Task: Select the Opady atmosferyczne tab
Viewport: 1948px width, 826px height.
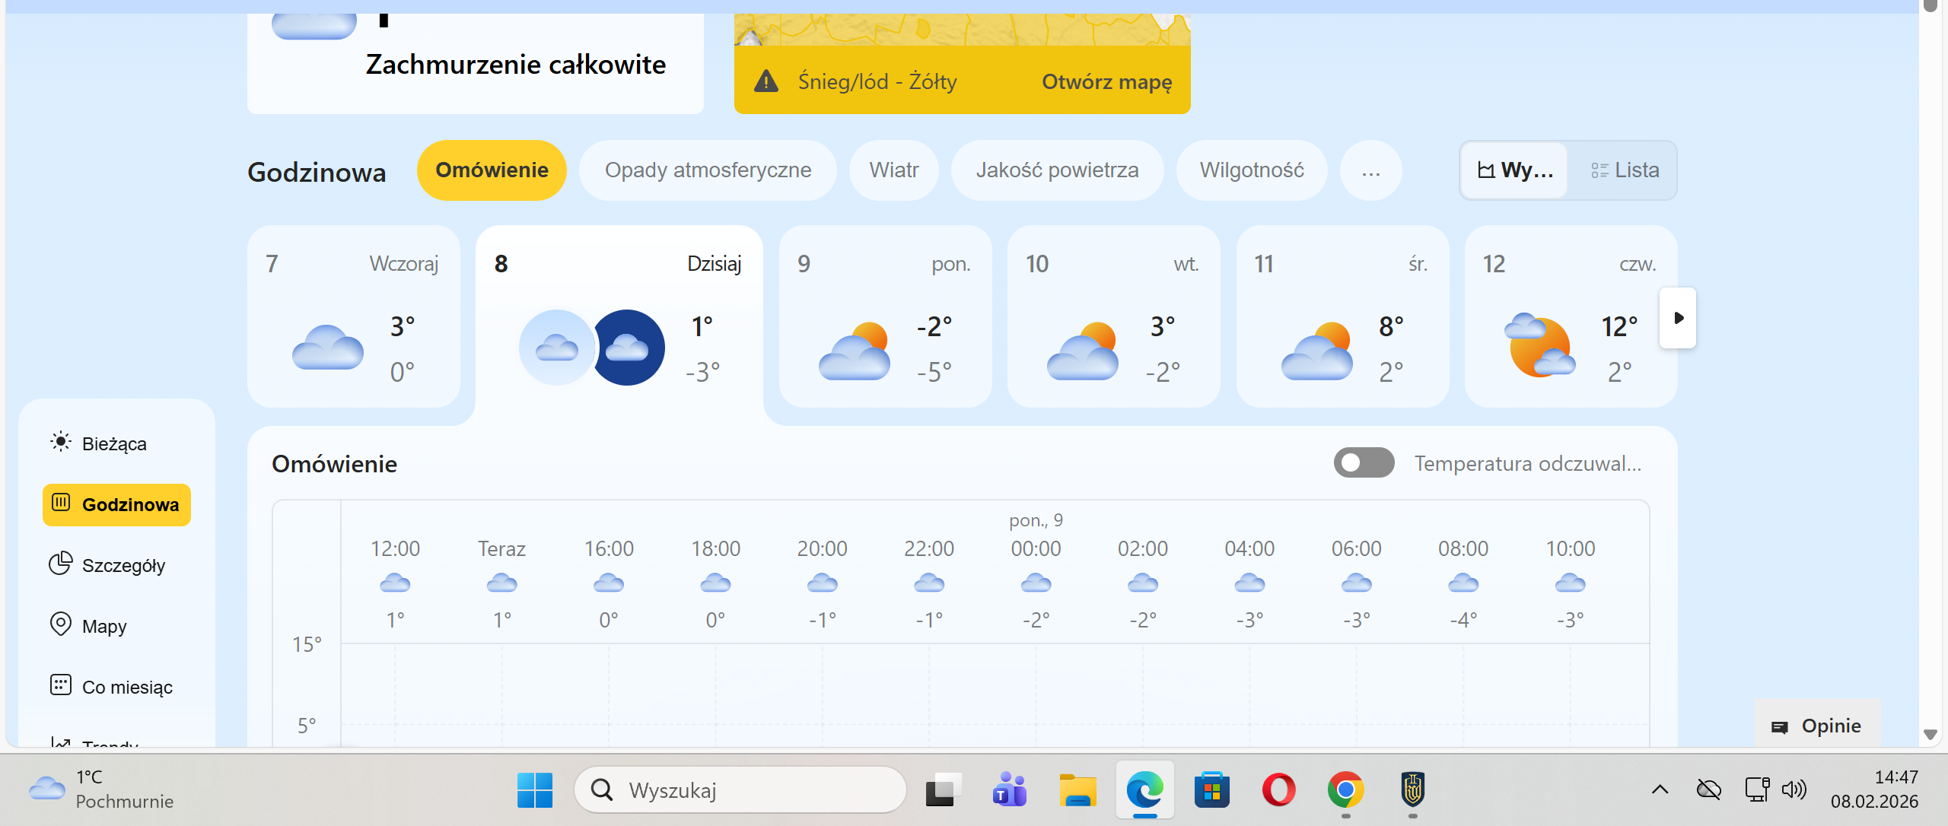Action: tap(707, 170)
